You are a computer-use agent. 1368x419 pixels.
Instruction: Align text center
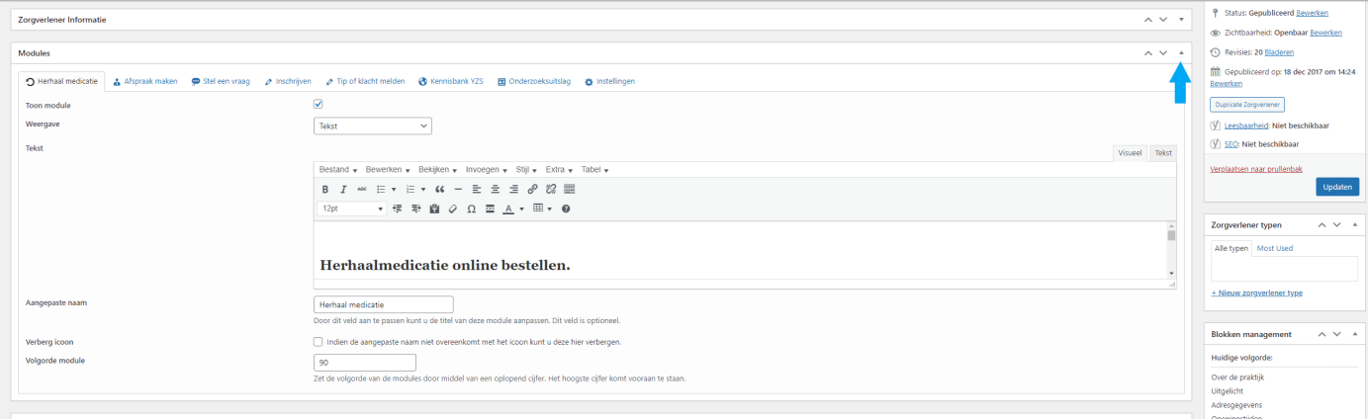(495, 189)
